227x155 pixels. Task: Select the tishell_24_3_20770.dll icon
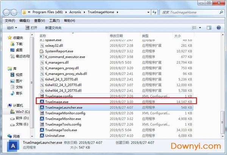(42, 79)
